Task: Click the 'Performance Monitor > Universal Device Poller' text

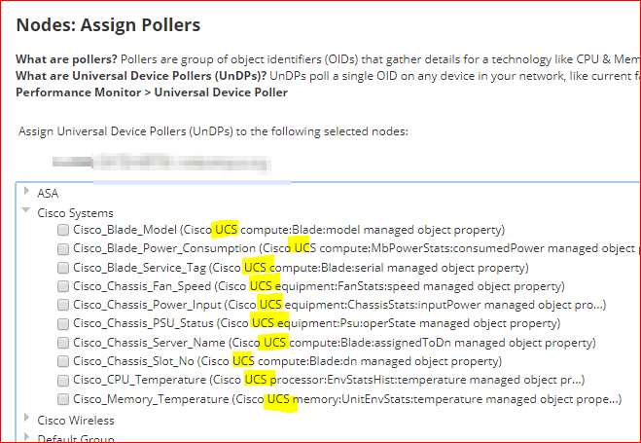Action: click(x=152, y=92)
